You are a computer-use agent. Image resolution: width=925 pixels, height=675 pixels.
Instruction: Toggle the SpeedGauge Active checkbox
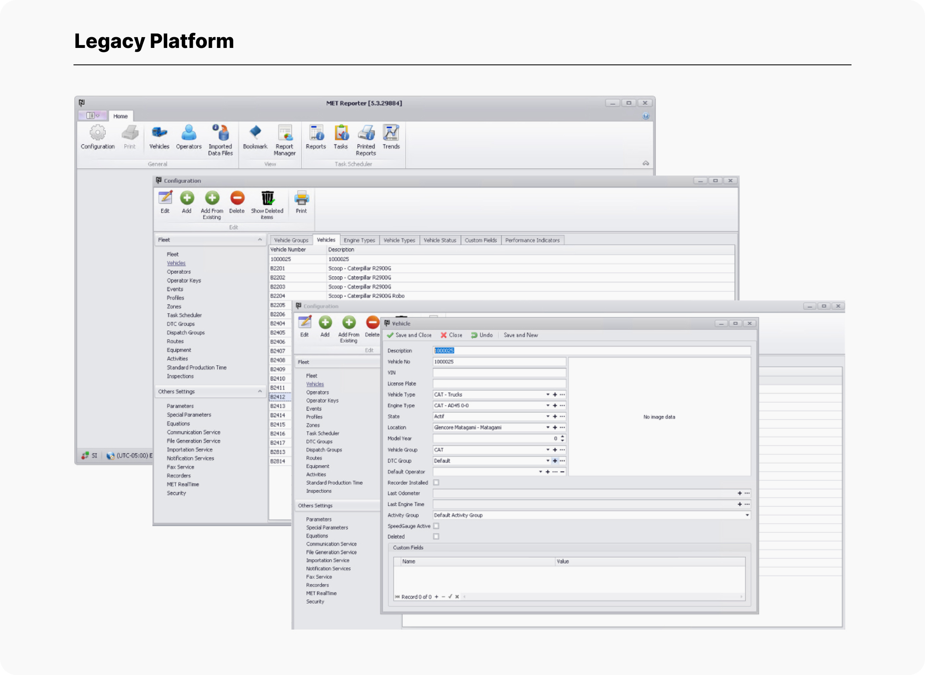coord(436,526)
